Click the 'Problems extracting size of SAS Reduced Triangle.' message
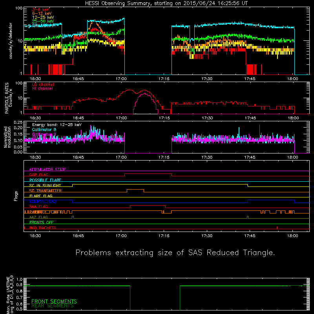This screenshot has height=314, width=314. (175, 252)
